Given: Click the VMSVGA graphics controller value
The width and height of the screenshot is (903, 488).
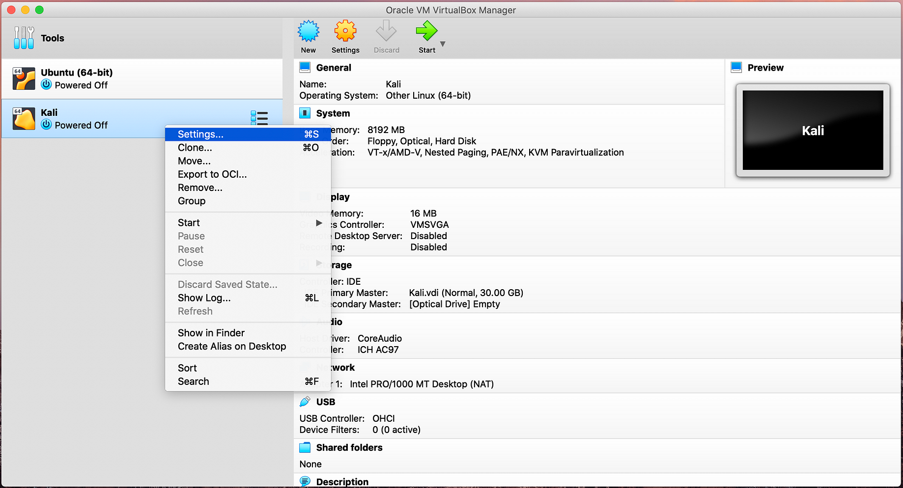Looking at the screenshot, I should click(x=429, y=225).
